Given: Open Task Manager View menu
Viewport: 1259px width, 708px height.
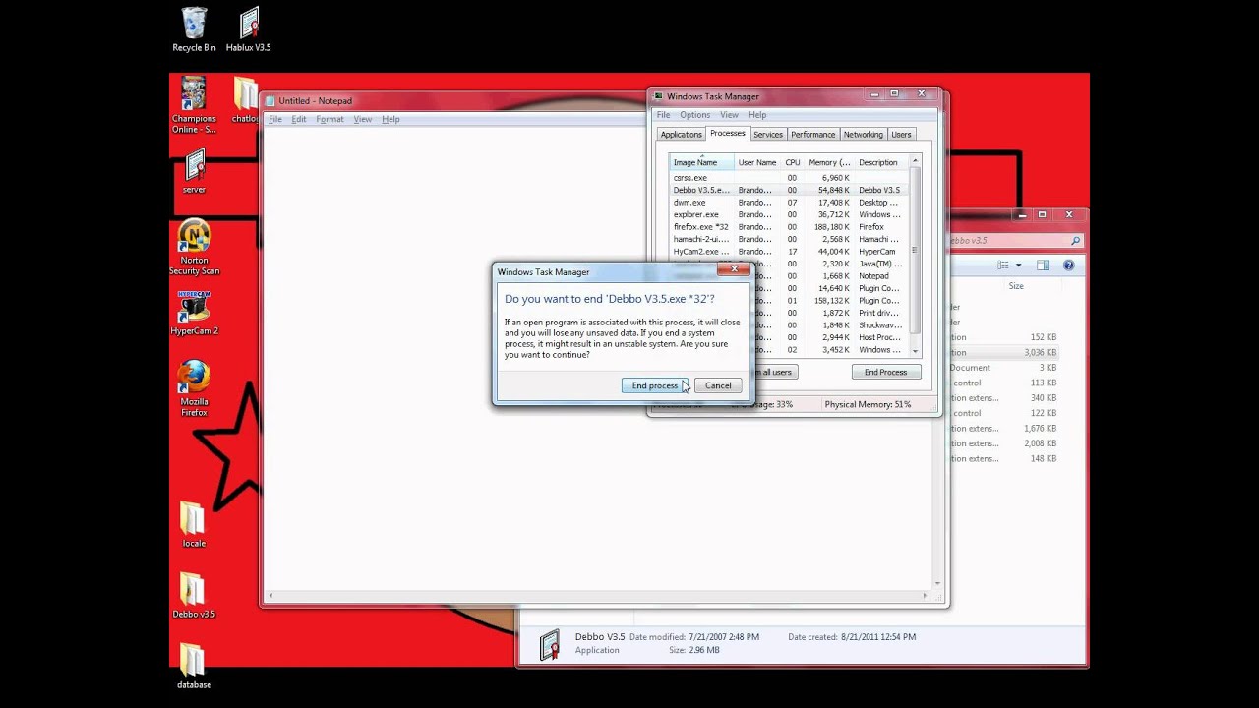Looking at the screenshot, I should click(x=729, y=115).
